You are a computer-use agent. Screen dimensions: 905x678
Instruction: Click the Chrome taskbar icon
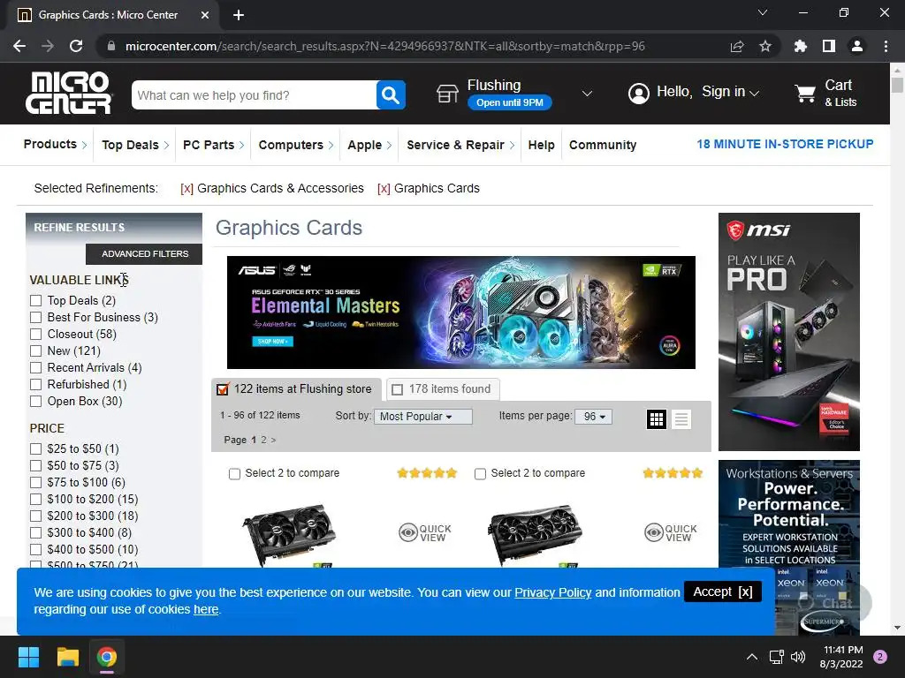click(107, 657)
